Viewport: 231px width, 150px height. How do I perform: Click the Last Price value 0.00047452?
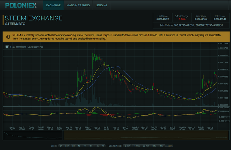[163, 19]
